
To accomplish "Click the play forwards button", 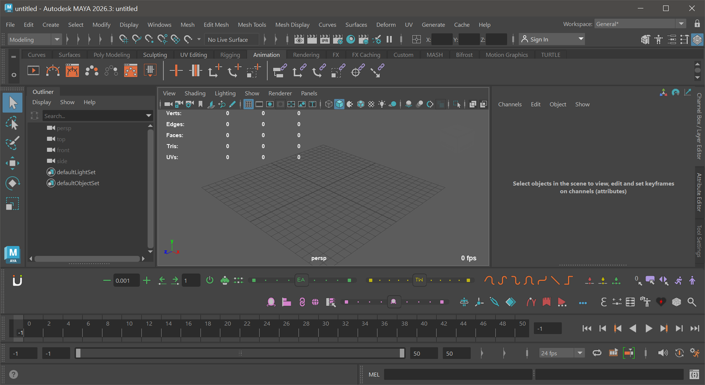I will coord(649,328).
